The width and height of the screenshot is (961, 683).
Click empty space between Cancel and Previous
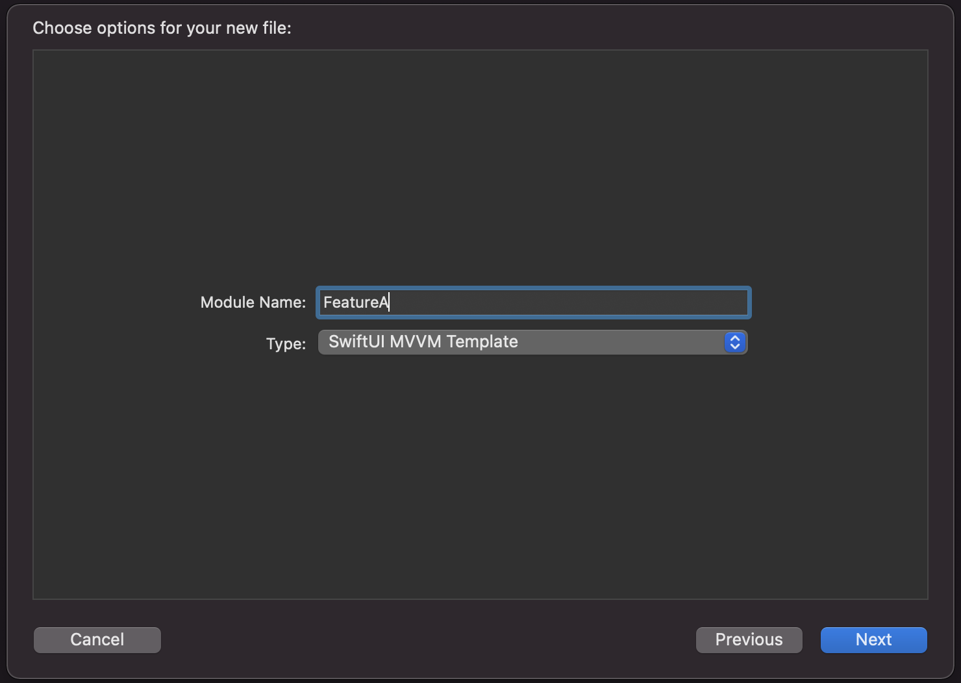click(x=429, y=640)
